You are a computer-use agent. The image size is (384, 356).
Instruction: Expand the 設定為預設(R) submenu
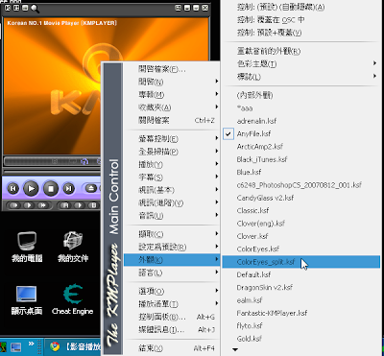pos(172,247)
